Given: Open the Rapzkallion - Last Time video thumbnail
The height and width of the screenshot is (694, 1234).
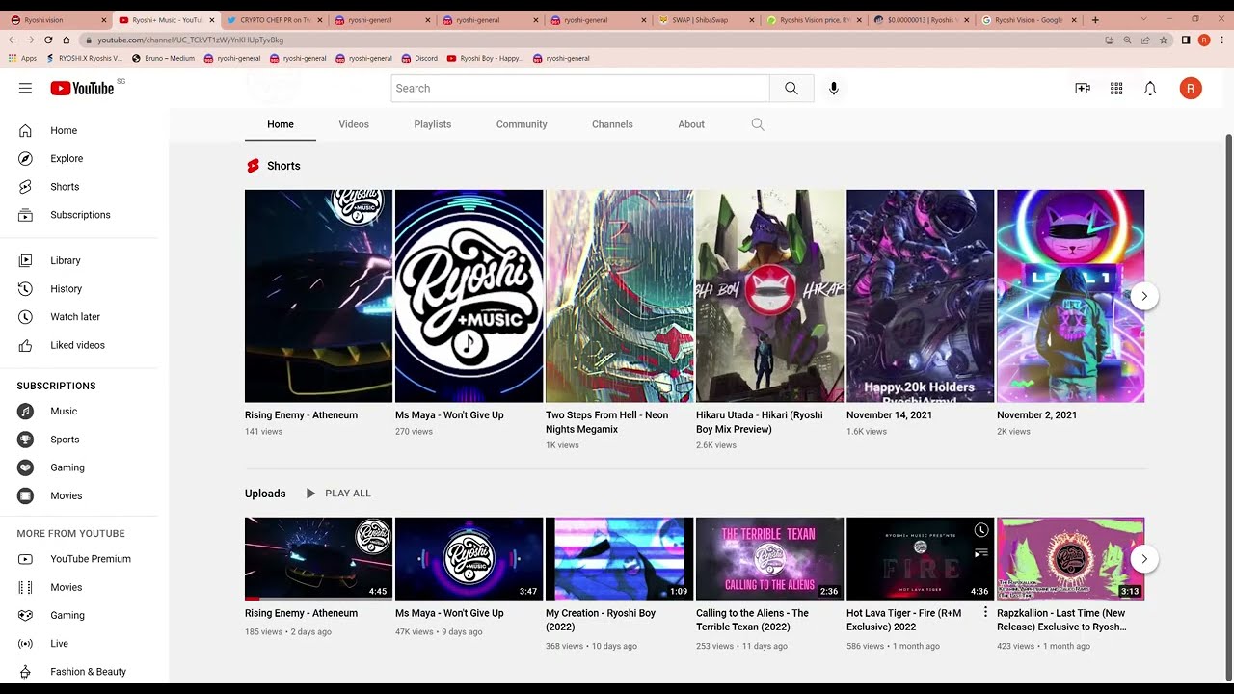Looking at the screenshot, I should coord(1070,559).
